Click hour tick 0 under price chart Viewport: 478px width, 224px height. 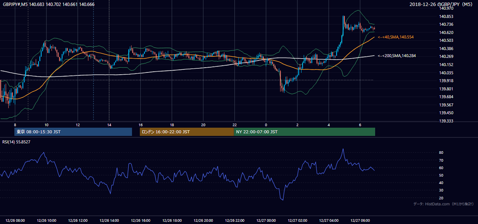coord(266,125)
